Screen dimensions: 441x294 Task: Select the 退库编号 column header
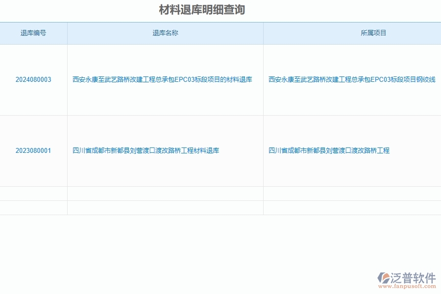pos(33,33)
